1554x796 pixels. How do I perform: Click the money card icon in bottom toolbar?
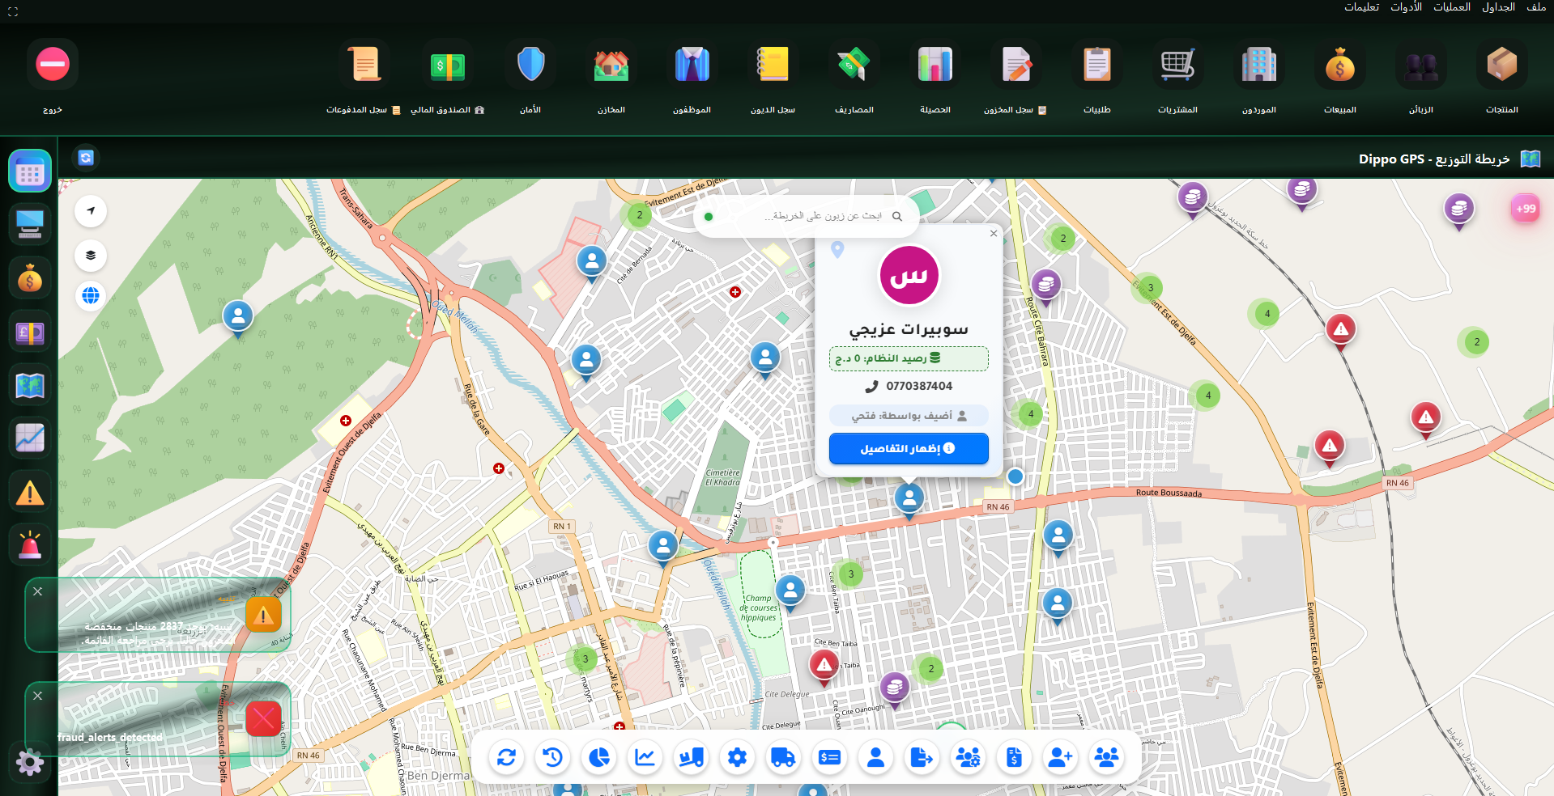[x=830, y=757]
